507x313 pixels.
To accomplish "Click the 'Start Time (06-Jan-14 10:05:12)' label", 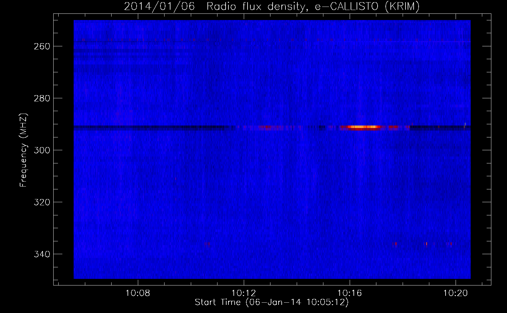I will [x=272, y=302].
